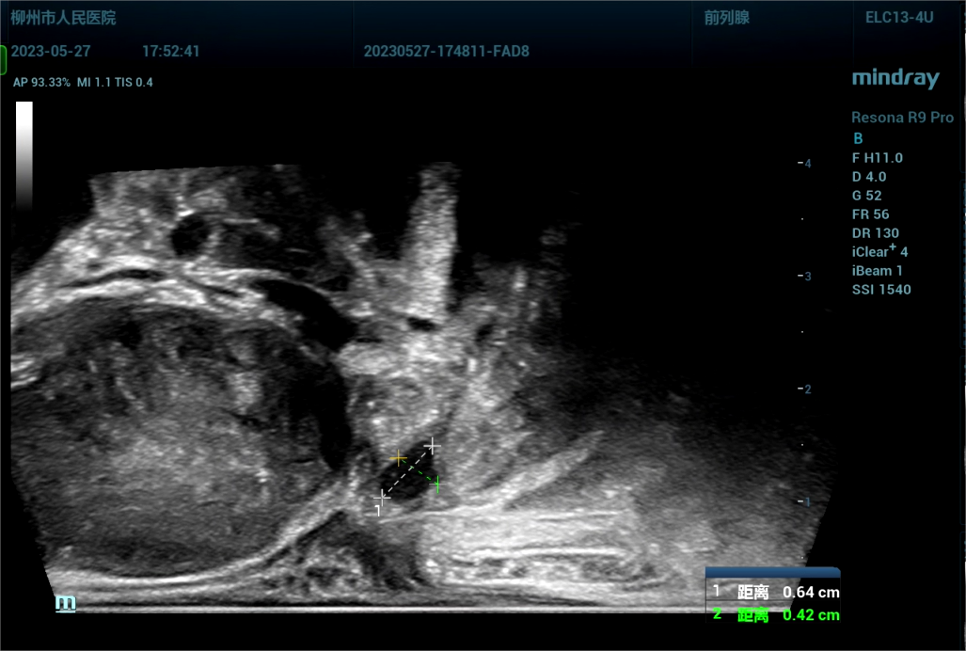Click the DR 130 dynamic range value
Image resolution: width=966 pixels, height=651 pixels.
point(875,233)
